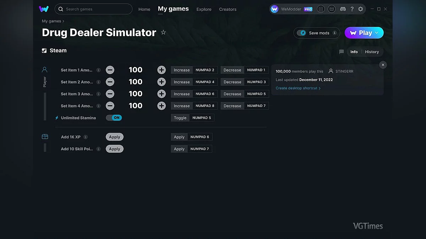The image size is (426, 239).
Task: Increase Set Item 2 Amount with plus
Action: pyautogui.click(x=162, y=82)
